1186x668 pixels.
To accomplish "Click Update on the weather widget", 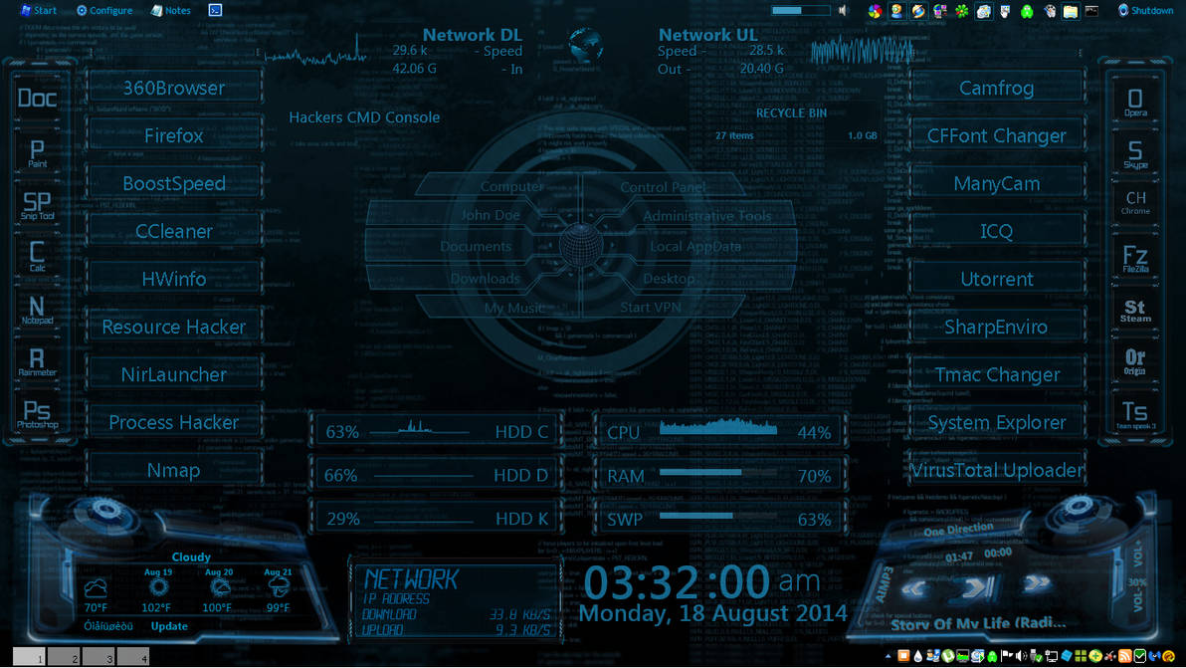I will pyautogui.click(x=169, y=625).
